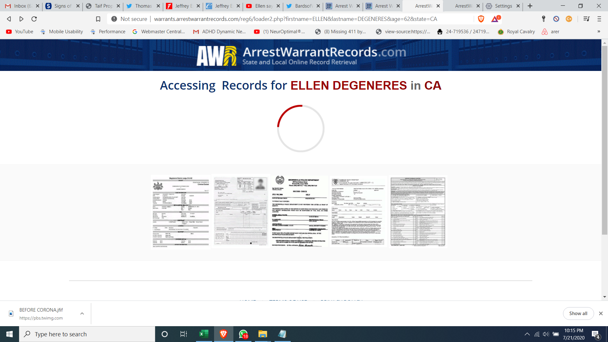Open Excel from the taskbar
Viewport: 608px width, 342px height.
click(x=204, y=334)
